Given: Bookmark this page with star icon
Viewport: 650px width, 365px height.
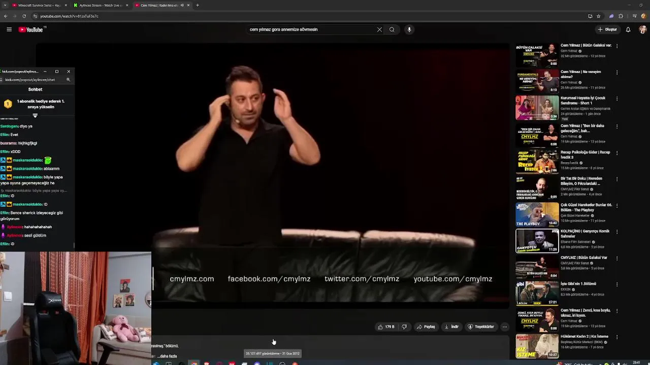Looking at the screenshot, I should 599,16.
